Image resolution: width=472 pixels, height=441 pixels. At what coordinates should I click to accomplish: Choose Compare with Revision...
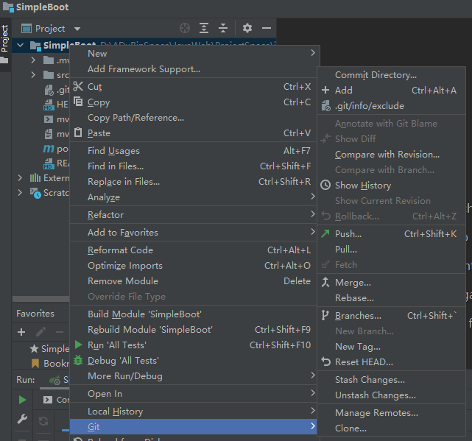[x=391, y=155]
